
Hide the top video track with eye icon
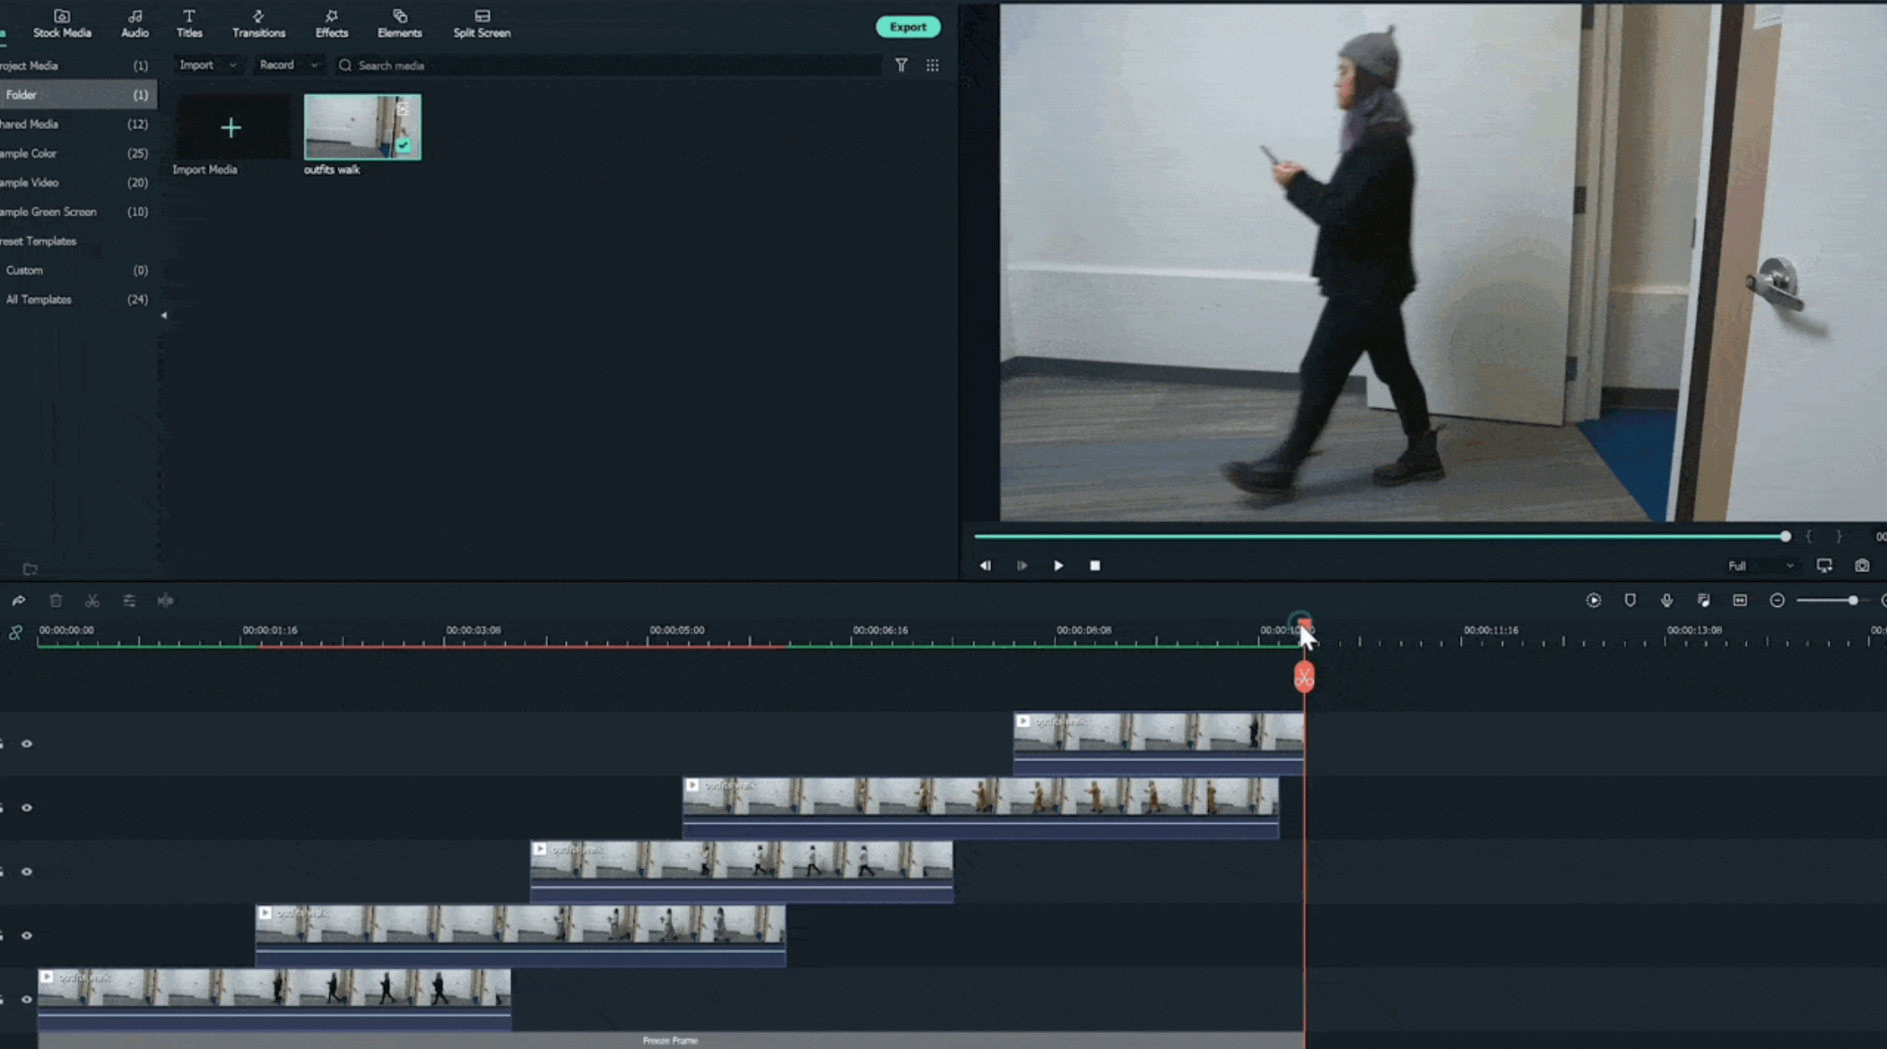pos(27,744)
